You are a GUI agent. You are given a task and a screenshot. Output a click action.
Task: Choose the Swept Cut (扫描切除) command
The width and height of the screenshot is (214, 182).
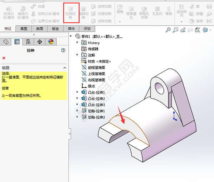click(101, 14)
